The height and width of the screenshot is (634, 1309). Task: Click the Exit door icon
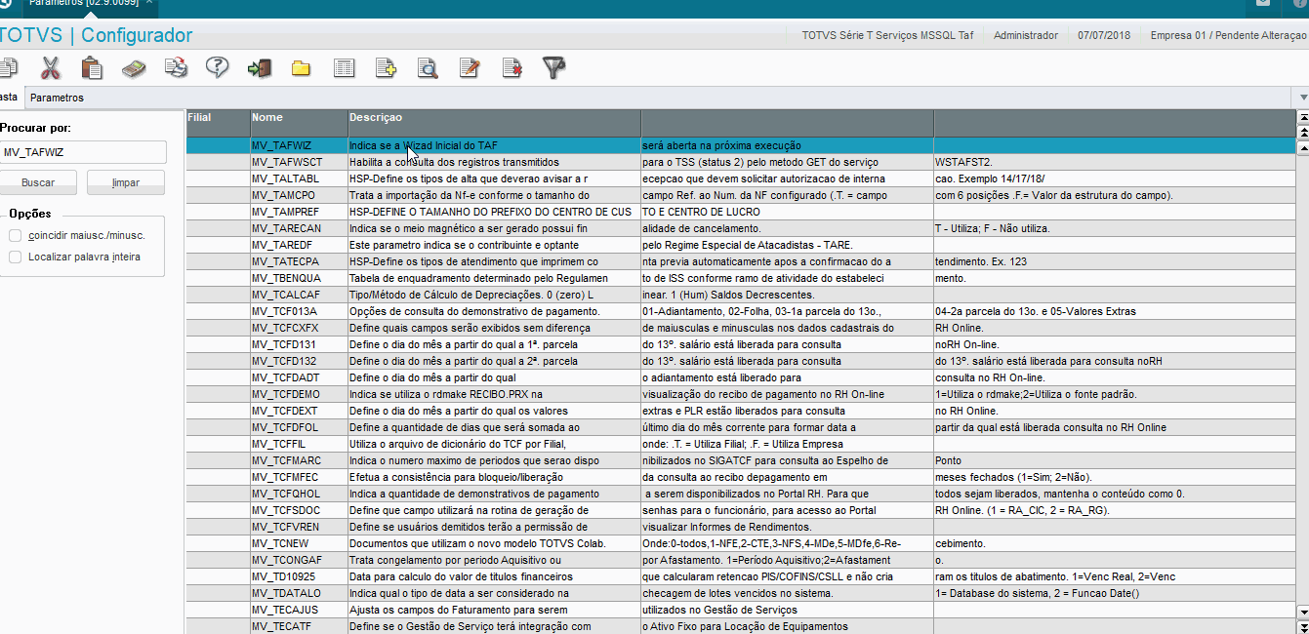click(x=259, y=68)
